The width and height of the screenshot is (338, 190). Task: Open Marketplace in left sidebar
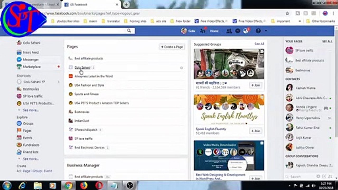point(31,67)
